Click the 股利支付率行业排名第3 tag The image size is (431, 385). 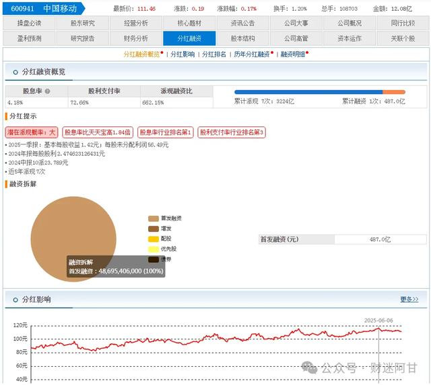coord(232,132)
